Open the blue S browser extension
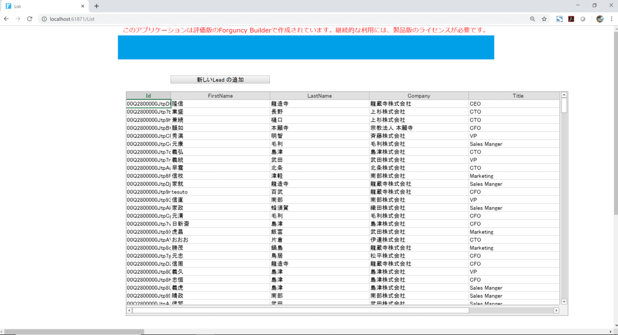The height and width of the screenshot is (335, 618). pos(559,19)
